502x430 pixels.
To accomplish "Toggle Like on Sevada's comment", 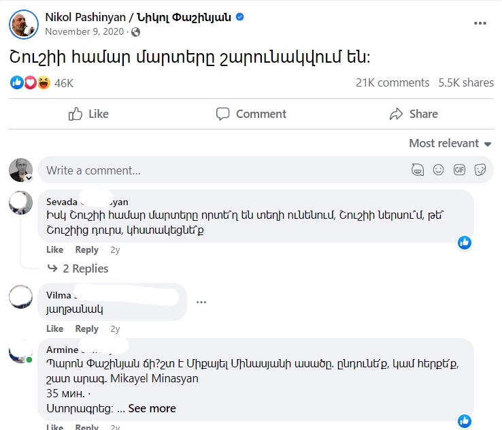I will tap(54, 249).
